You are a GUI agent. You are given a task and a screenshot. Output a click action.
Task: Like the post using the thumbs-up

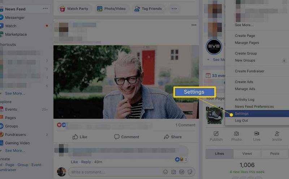[80, 137]
